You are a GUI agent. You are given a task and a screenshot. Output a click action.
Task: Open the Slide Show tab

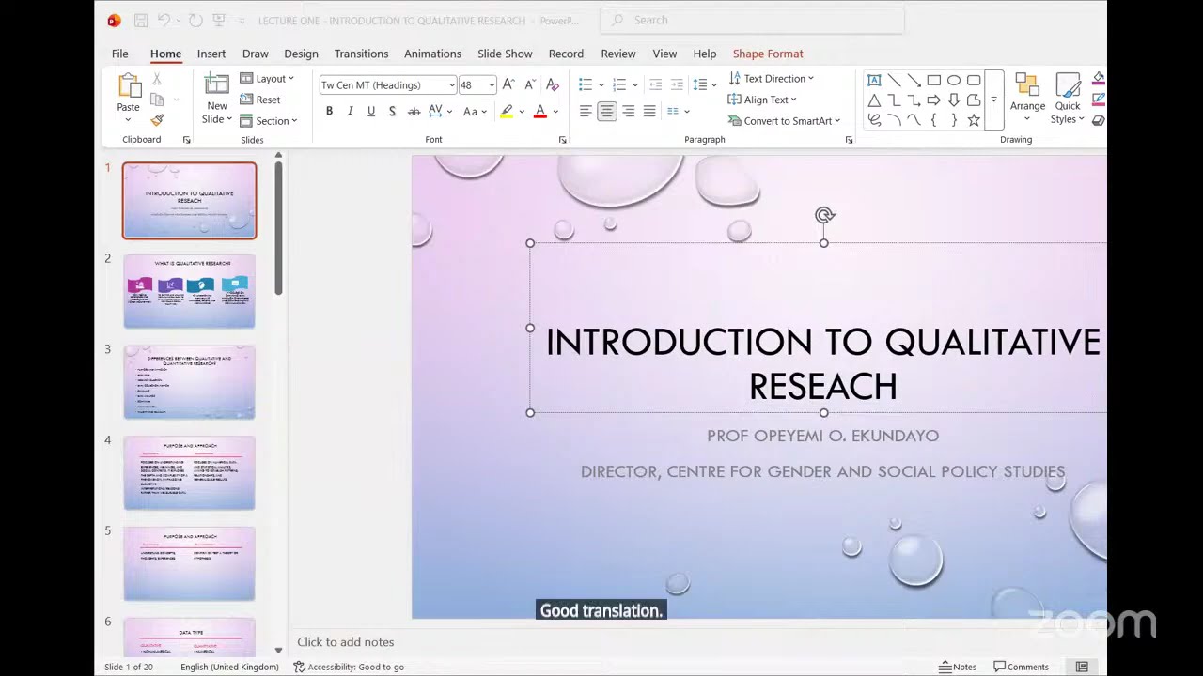point(505,54)
